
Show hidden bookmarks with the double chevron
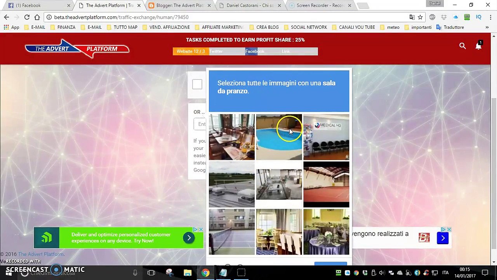[487, 27]
